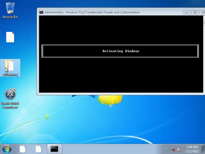Open the network status tray icon
This screenshot has height=154, width=205.
tap(173, 149)
